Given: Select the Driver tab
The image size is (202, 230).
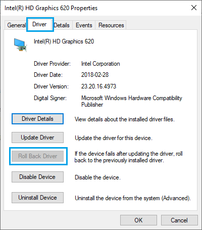Looking at the screenshot, I should pos(39,24).
